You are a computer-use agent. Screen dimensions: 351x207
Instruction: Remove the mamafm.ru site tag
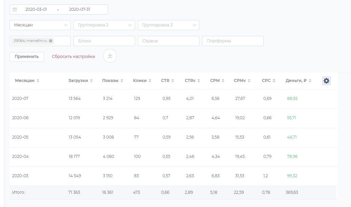pos(51,41)
